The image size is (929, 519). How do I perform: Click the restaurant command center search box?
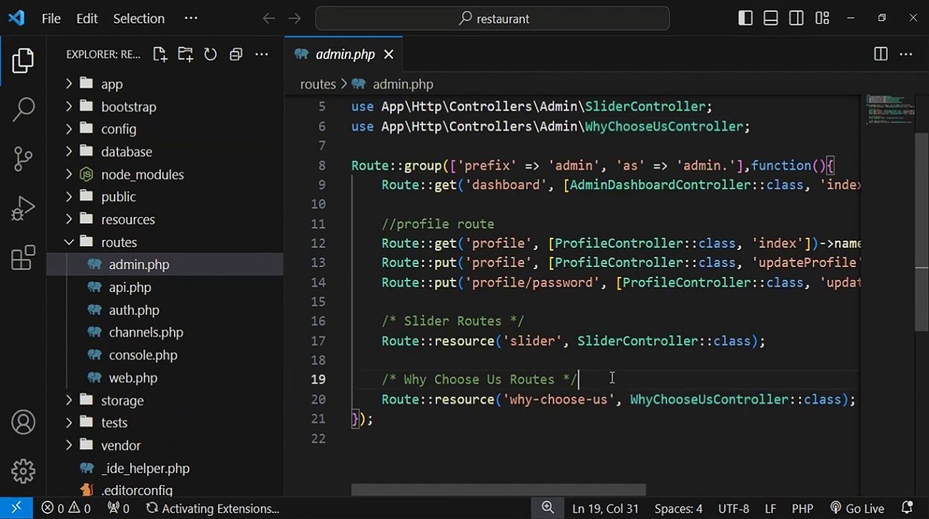(x=492, y=19)
